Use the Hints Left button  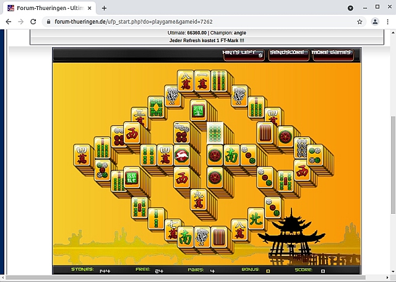[244, 55]
